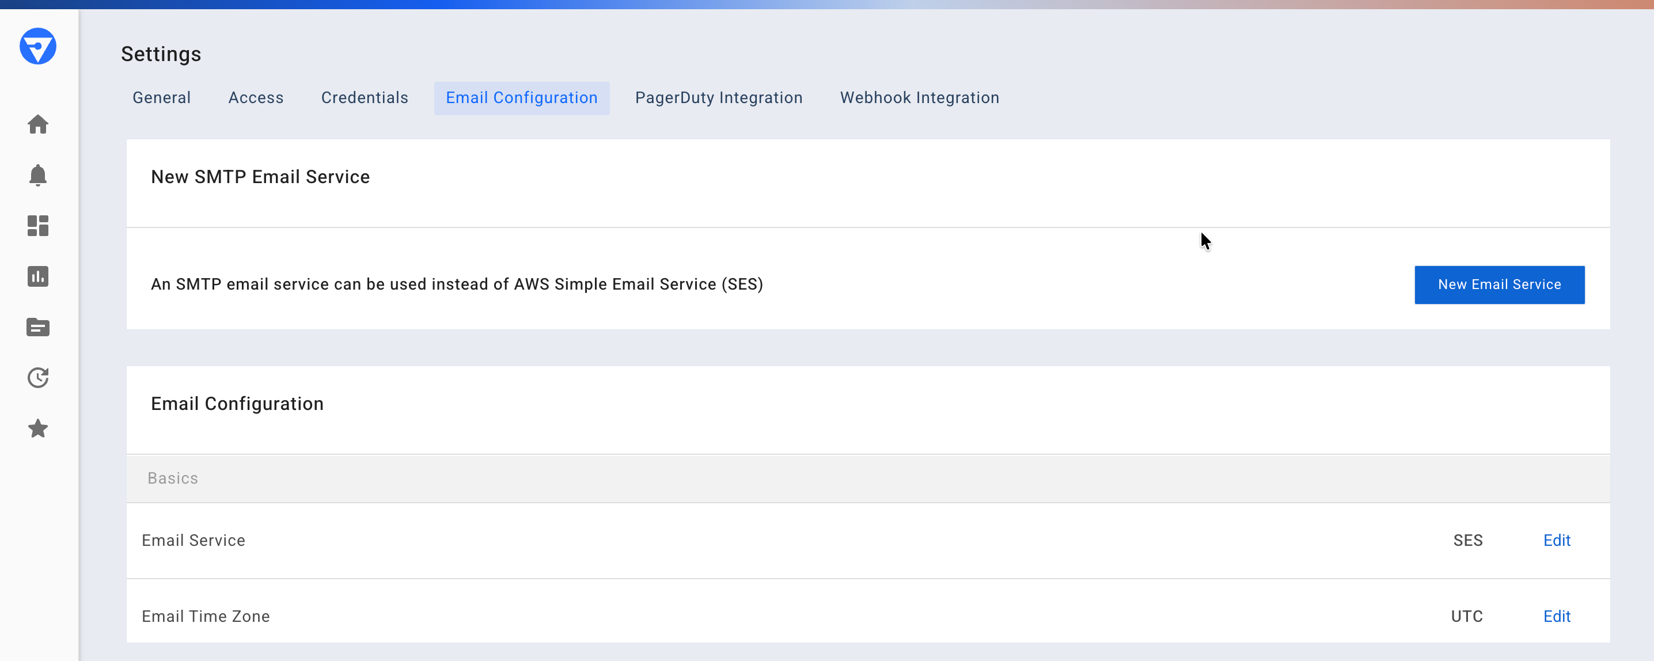Image resolution: width=1654 pixels, height=661 pixels.
Task: Edit the Email Time Zone setting
Action: coord(1557,616)
